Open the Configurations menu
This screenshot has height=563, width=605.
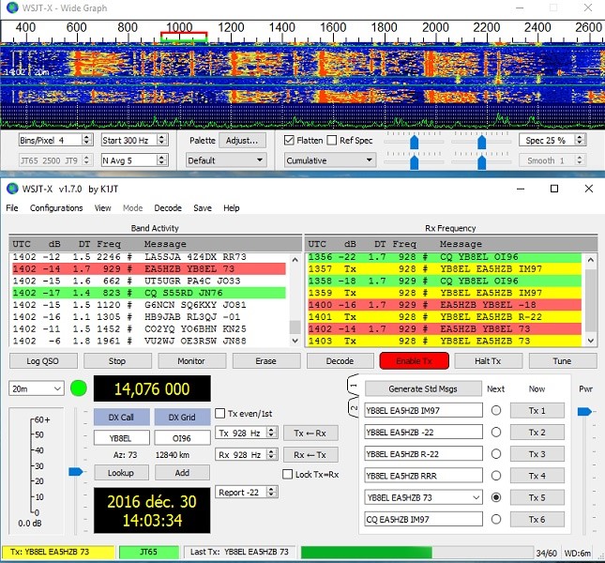tap(56, 208)
